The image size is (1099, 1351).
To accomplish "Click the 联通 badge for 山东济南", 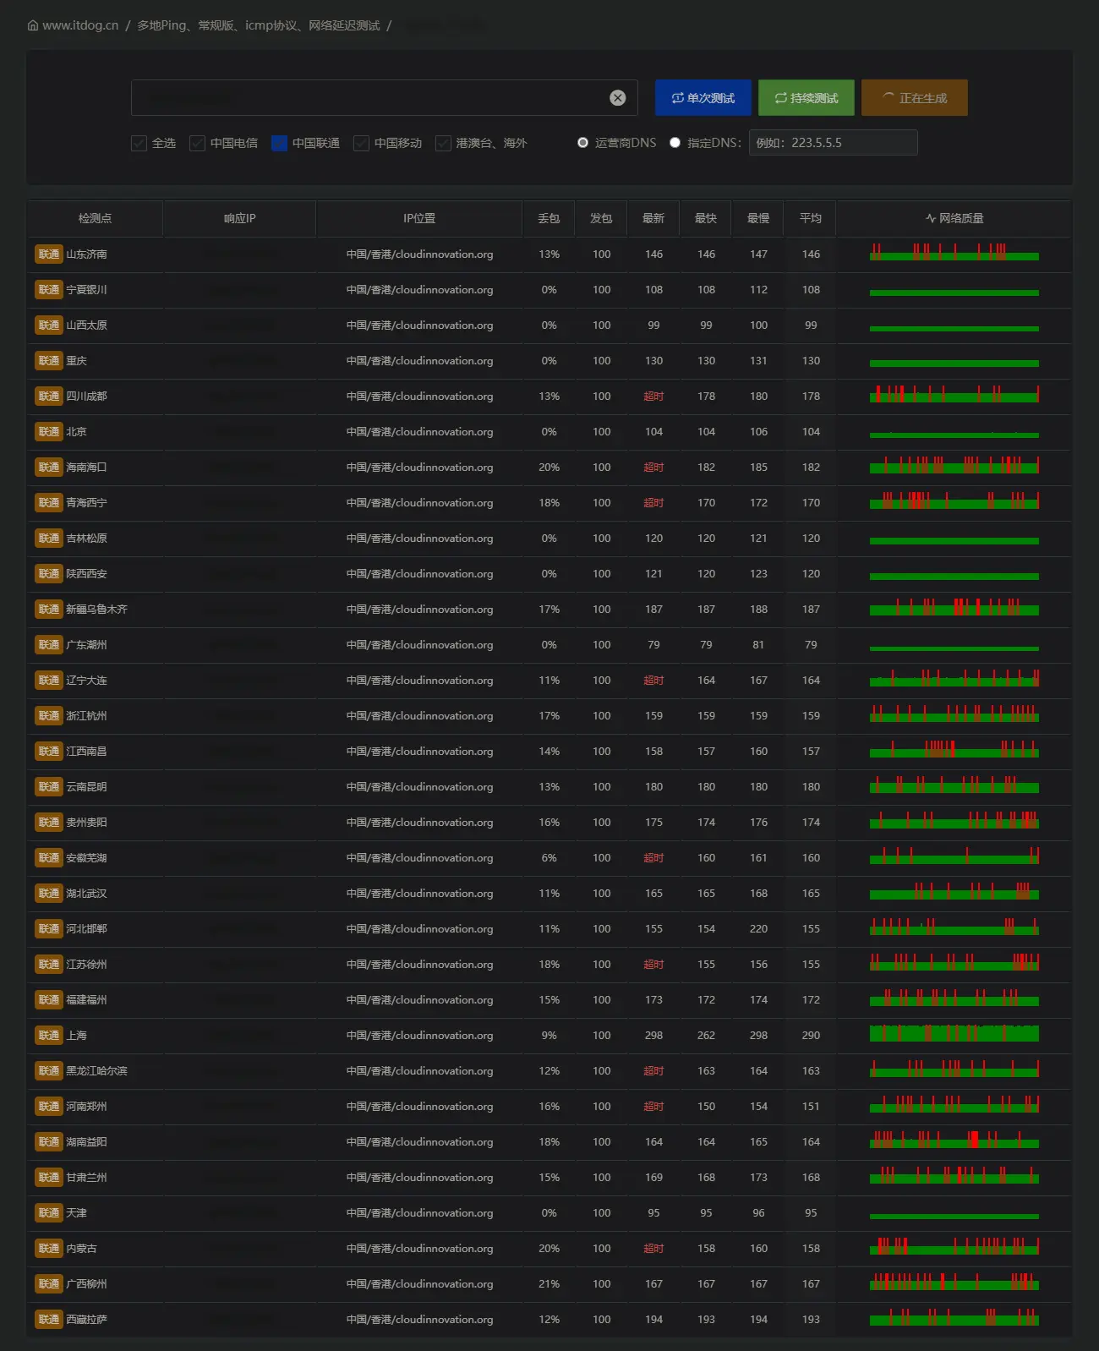I will (49, 254).
